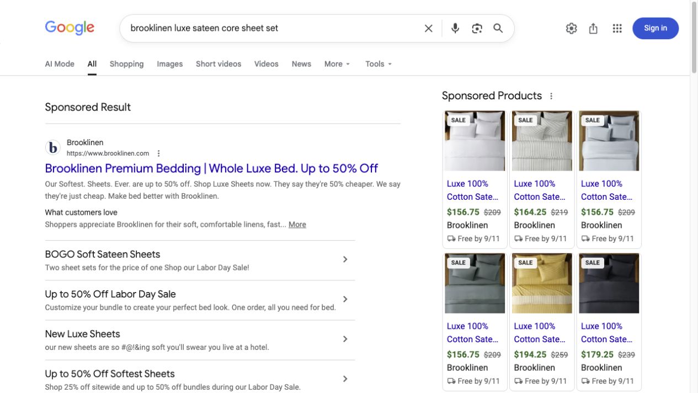The width and height of the screenshot is (698, 393).
Task: Select the All tab
Action: [92, 64]
